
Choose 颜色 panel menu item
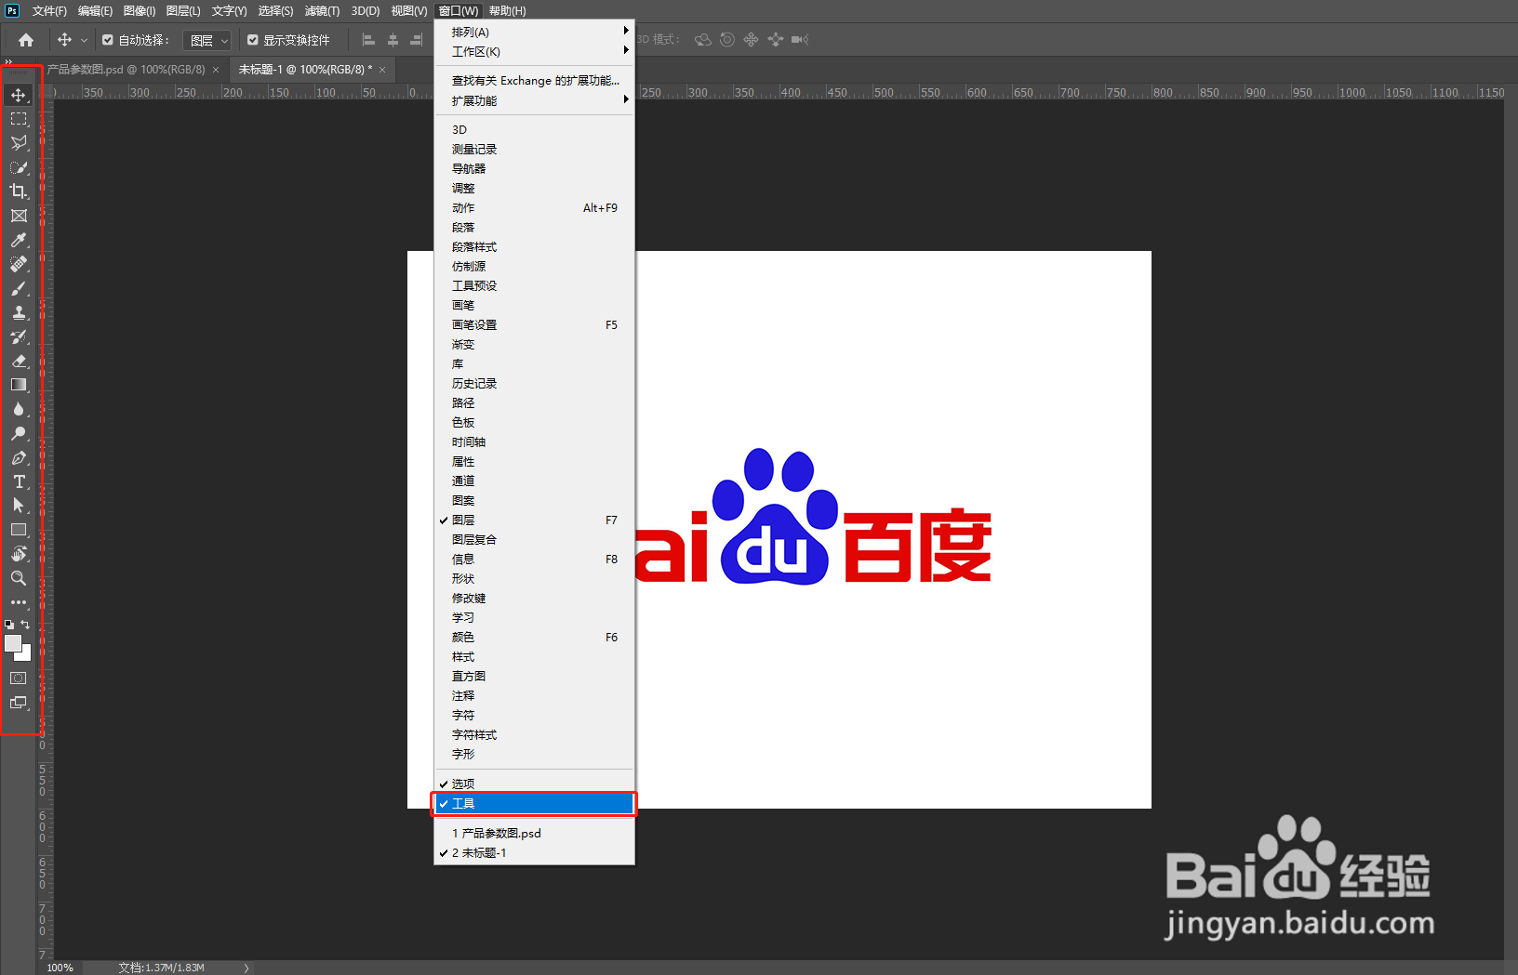(x=535, y=638)
